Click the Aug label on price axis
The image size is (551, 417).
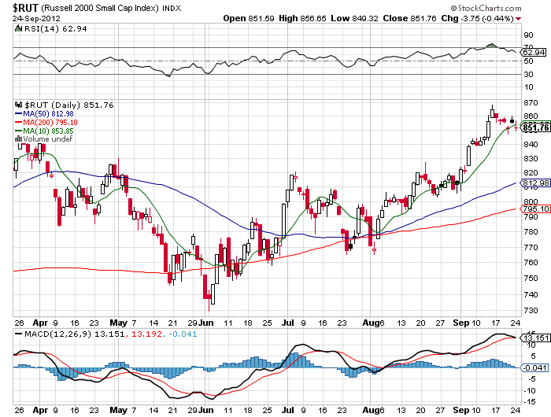[370, 323]
